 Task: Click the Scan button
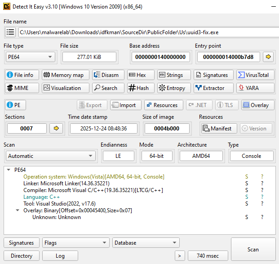[x=253, y=249]
